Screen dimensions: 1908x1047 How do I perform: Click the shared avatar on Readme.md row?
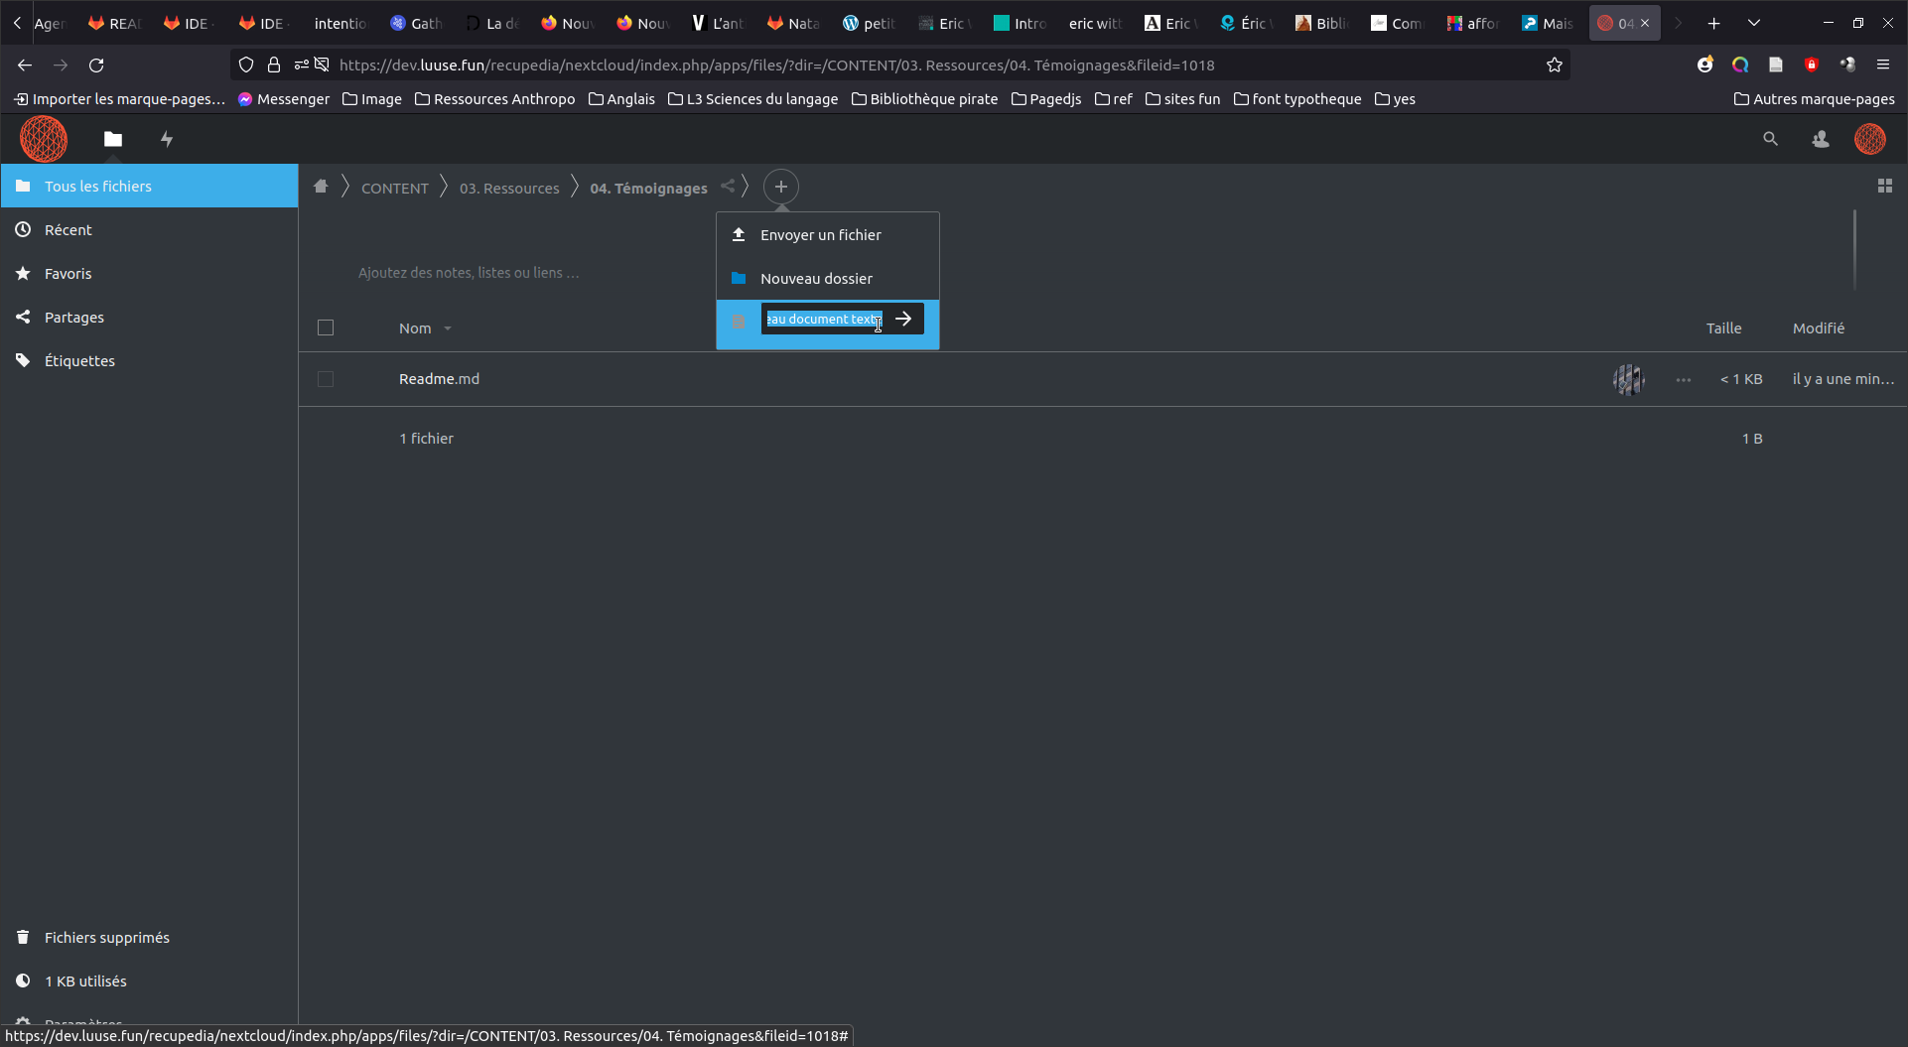point(1628,379)
